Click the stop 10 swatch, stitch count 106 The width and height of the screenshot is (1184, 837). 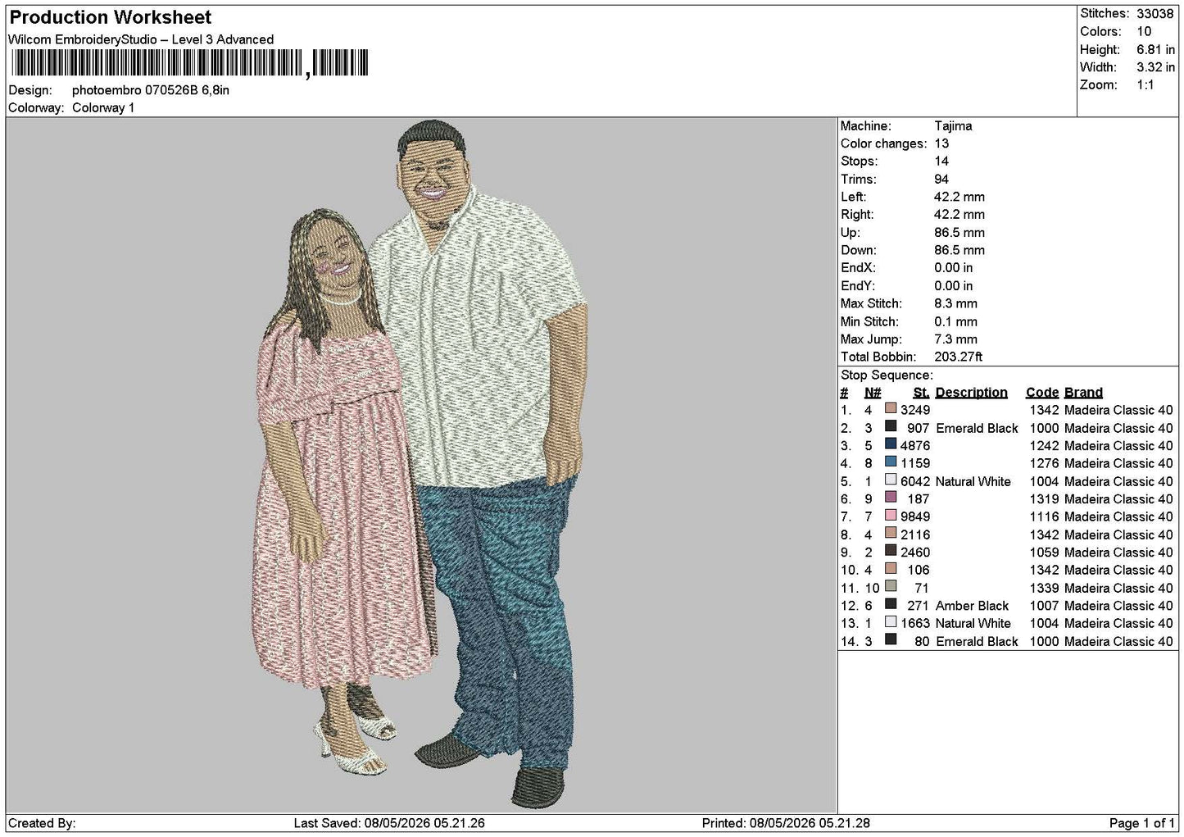click(x=891, y=569)
